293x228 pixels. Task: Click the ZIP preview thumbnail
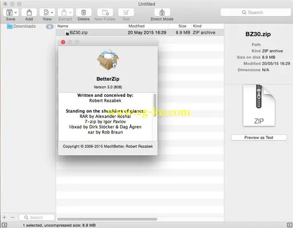tap(259, 105)
